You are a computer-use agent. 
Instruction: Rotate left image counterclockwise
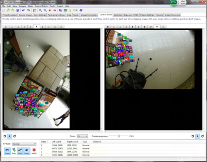5,136
